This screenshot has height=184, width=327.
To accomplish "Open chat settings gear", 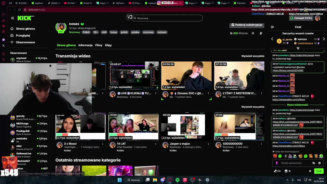I will click(x=310, y=171).
